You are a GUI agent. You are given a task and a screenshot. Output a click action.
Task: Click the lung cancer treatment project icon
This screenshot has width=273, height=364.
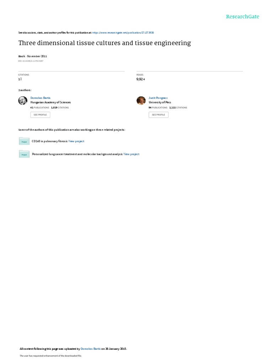[x=24, y=154]
